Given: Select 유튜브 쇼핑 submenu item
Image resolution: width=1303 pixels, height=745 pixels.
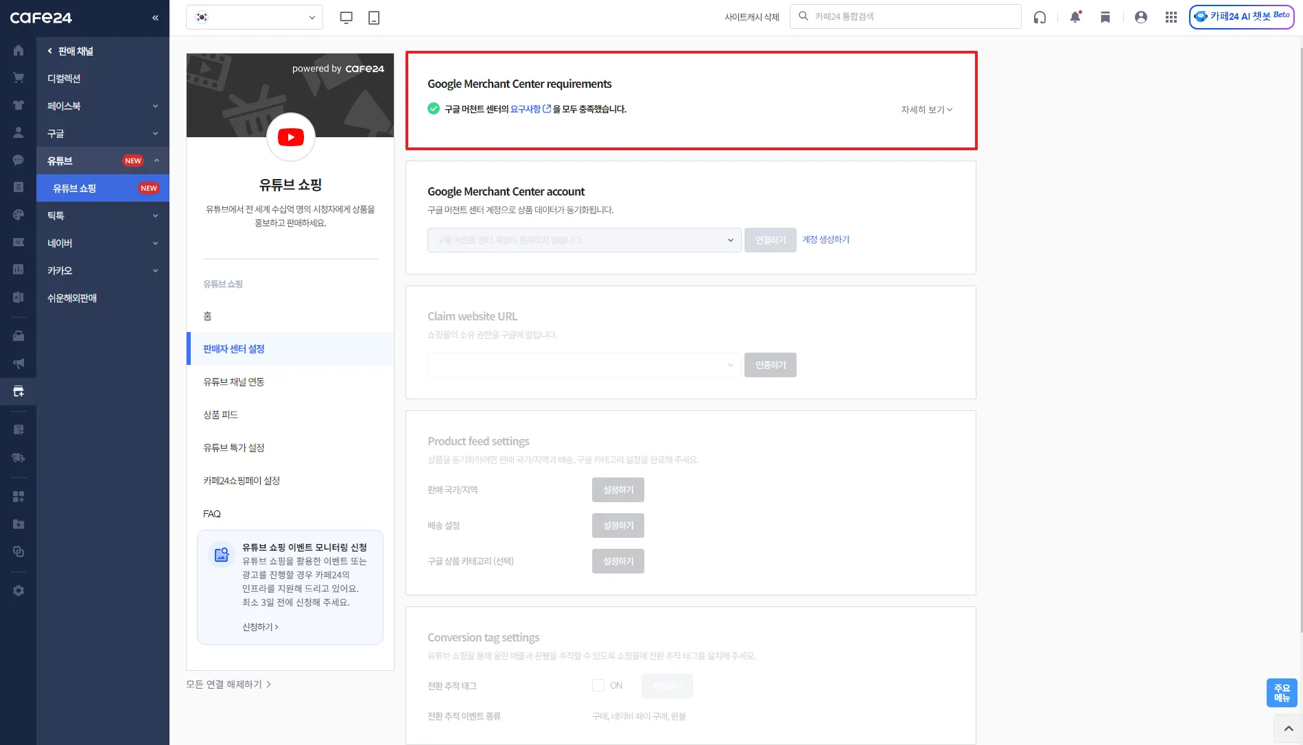Looking at the screenshot, I should (103, 188).
